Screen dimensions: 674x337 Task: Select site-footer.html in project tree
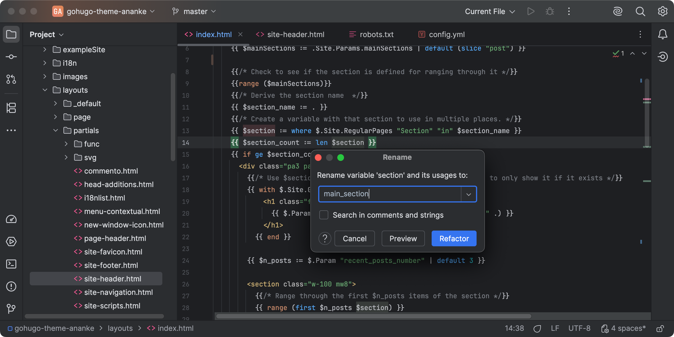pyautogui.click(x=111, y=265)
